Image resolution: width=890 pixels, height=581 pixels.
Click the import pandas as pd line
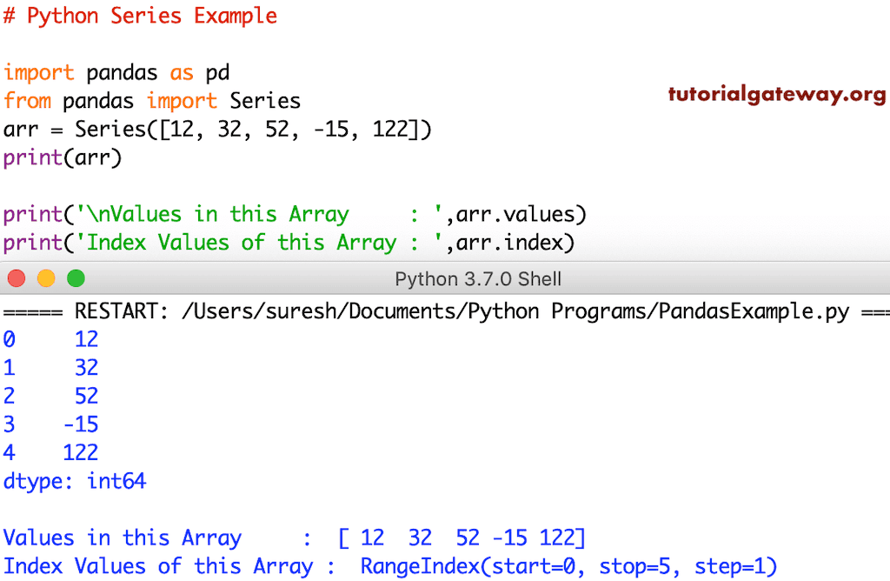point(116,72)
